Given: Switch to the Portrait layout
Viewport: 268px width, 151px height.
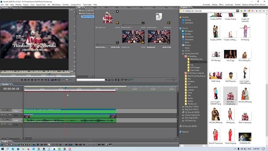Looking at the screenshot, I should point(237,5).
